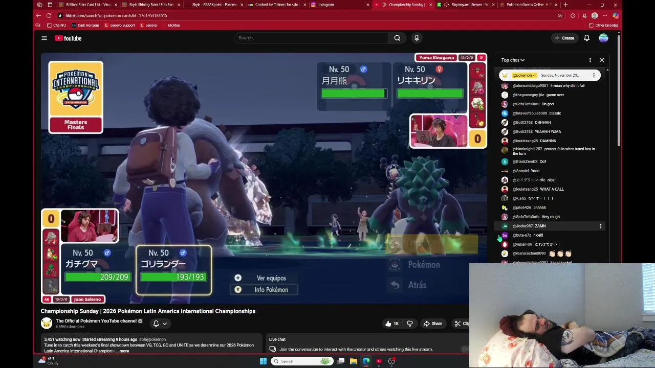
Task: Switch to Skyla Shining Fates tab
Action: (x=150, y=5)
